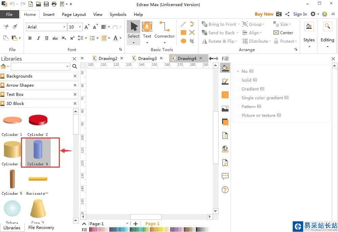Switch to the Drawing3 document tab
Screen dimensions: 338x232
point(147,58)
